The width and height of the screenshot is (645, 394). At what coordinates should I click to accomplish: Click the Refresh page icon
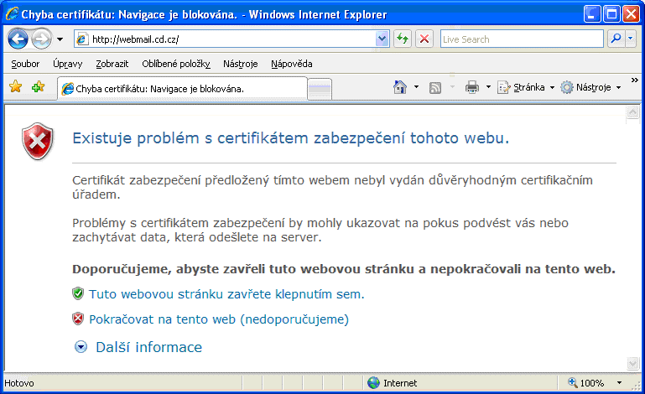(x=403, y=39)
